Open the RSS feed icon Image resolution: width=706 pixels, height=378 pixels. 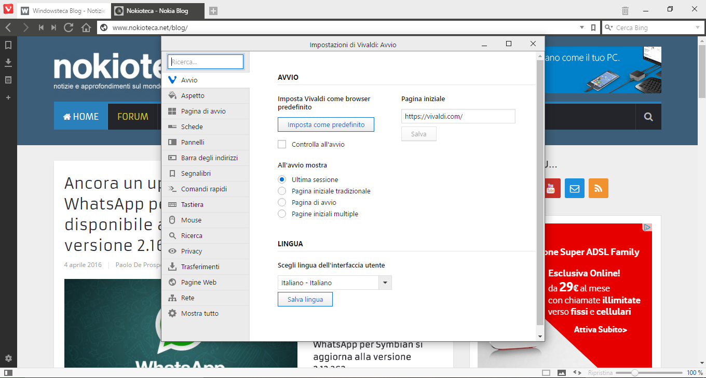[599, 188]
